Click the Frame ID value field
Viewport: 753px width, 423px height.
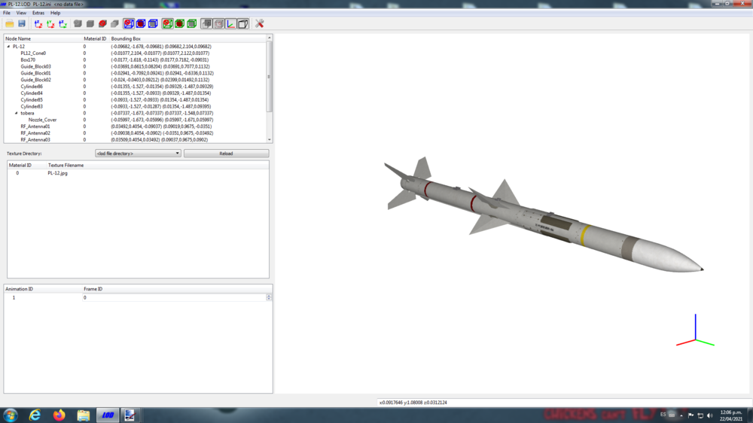point(175,298)
